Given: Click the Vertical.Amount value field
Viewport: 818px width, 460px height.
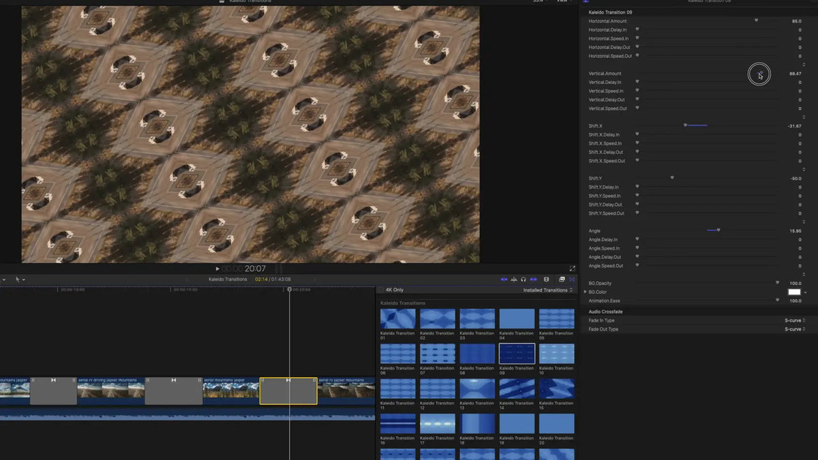Looking at the screenshot, I should point(795,74).
